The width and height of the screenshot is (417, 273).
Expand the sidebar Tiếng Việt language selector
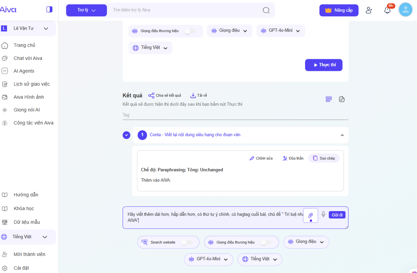coord(28,237)
